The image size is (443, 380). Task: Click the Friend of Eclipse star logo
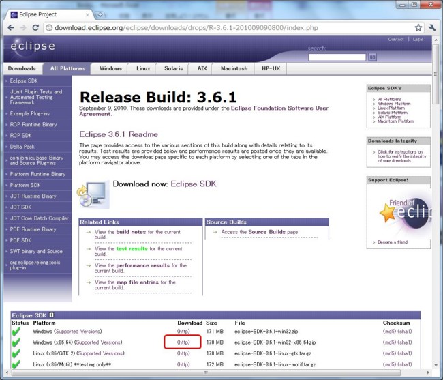(405, 214)
